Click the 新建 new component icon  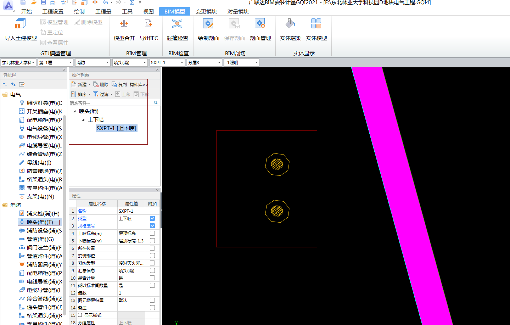point(74,84)
